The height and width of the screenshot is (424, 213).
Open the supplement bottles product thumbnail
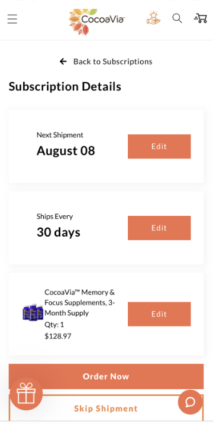33,312
